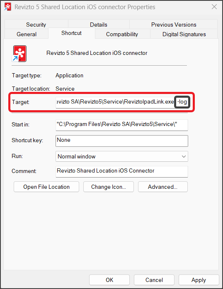This screenshot has height=289, width=223.
Task: Click the large Revizto shortcut icon
Action: point(19,54)
